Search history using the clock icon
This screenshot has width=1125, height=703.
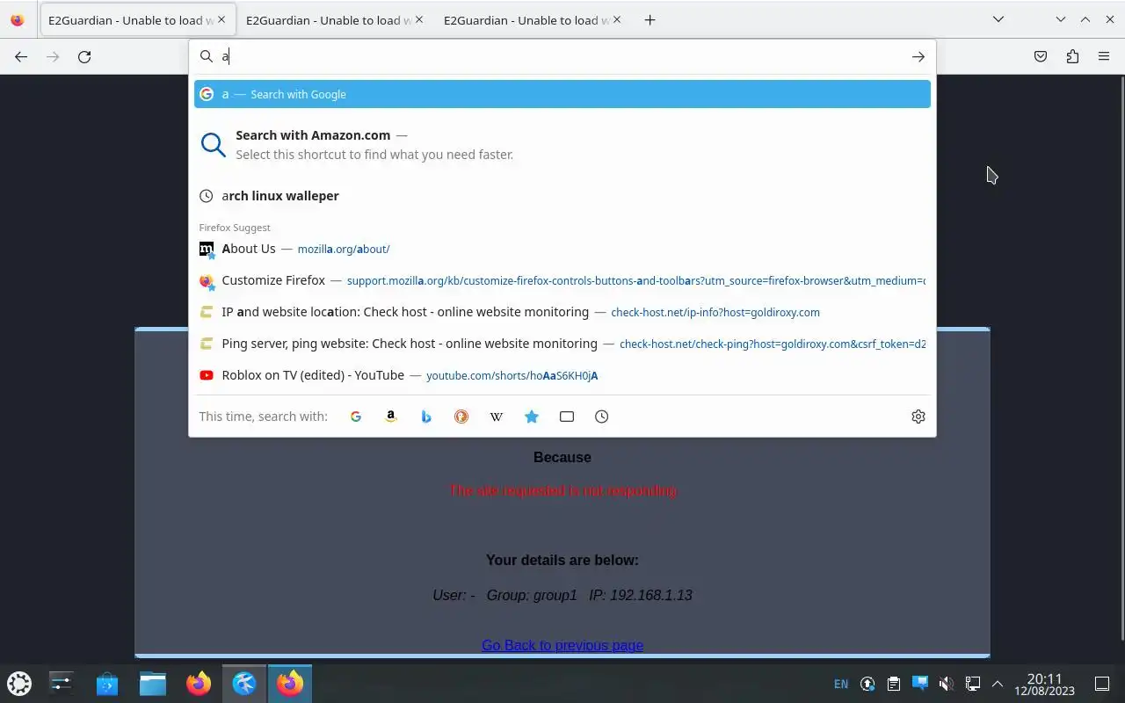[602, 417]
